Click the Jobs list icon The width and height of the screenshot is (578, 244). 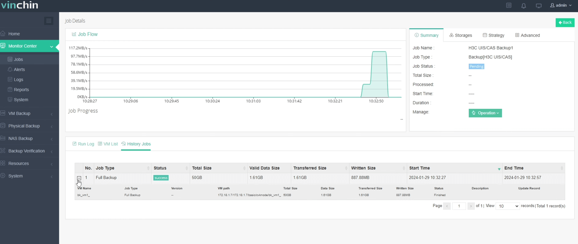(x=10, y=59)
